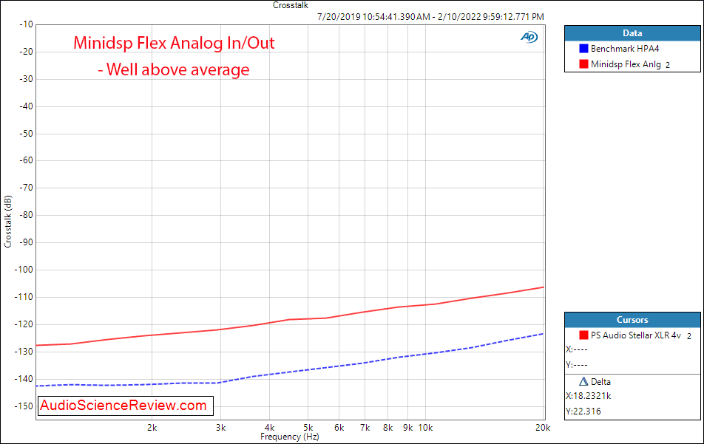Click the delta Y:22.316 value
The height and width of the screenshot is (444, 704).
(x=583, y=411)
